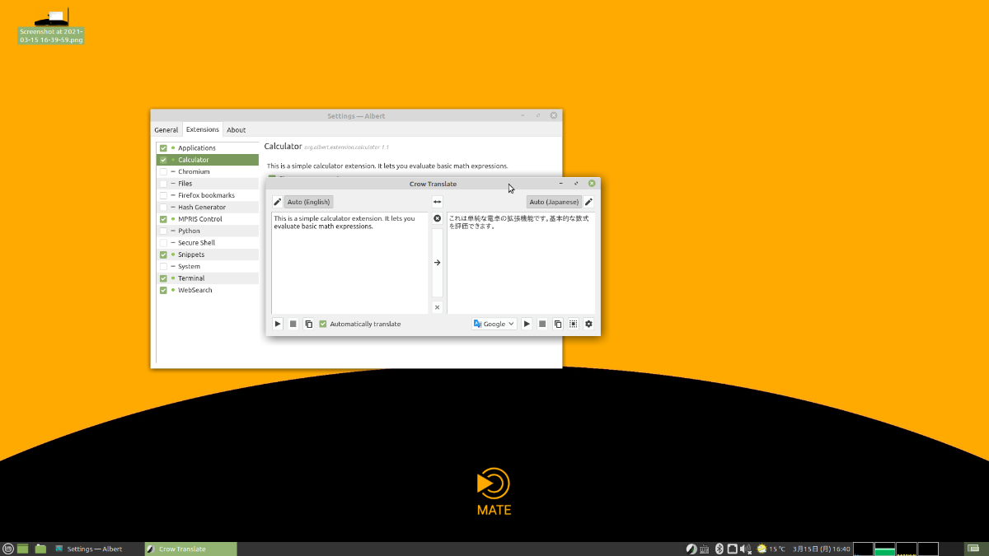Enable Firefox bookmarks extension checkbox
The image size is (989, 556).
(163, 195)
